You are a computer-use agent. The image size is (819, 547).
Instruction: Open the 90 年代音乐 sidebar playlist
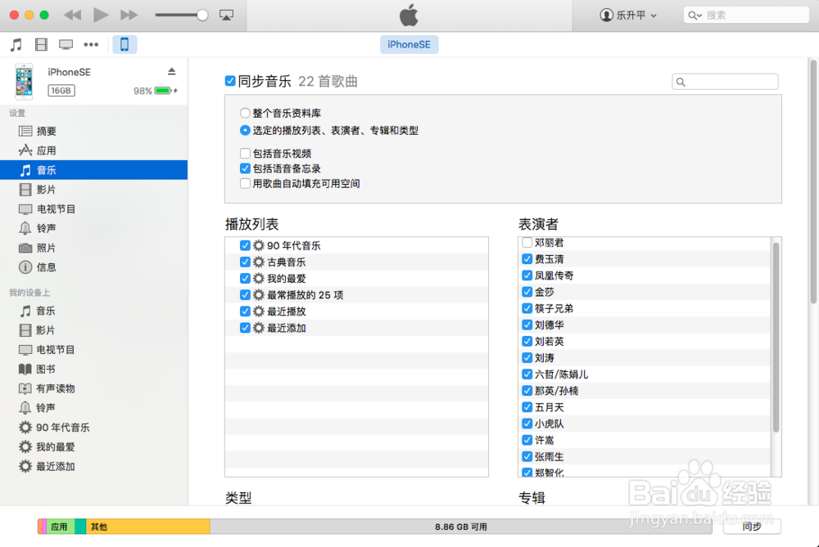tap(94, 428)
